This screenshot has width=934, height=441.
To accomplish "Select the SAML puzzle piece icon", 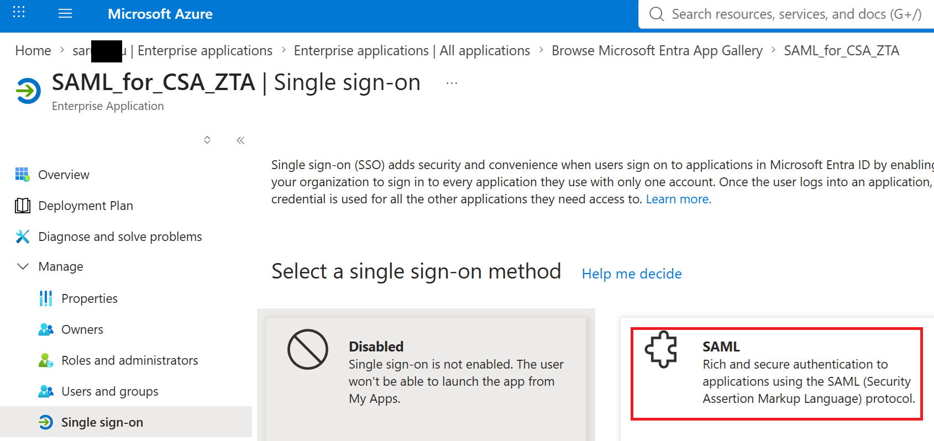I will (x=661, y=349).
